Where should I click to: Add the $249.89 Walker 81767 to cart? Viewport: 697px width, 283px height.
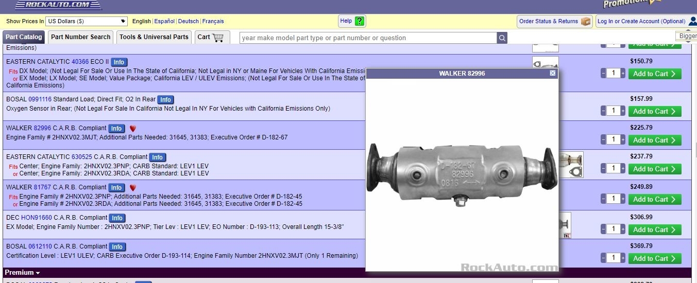click(655, 199)
